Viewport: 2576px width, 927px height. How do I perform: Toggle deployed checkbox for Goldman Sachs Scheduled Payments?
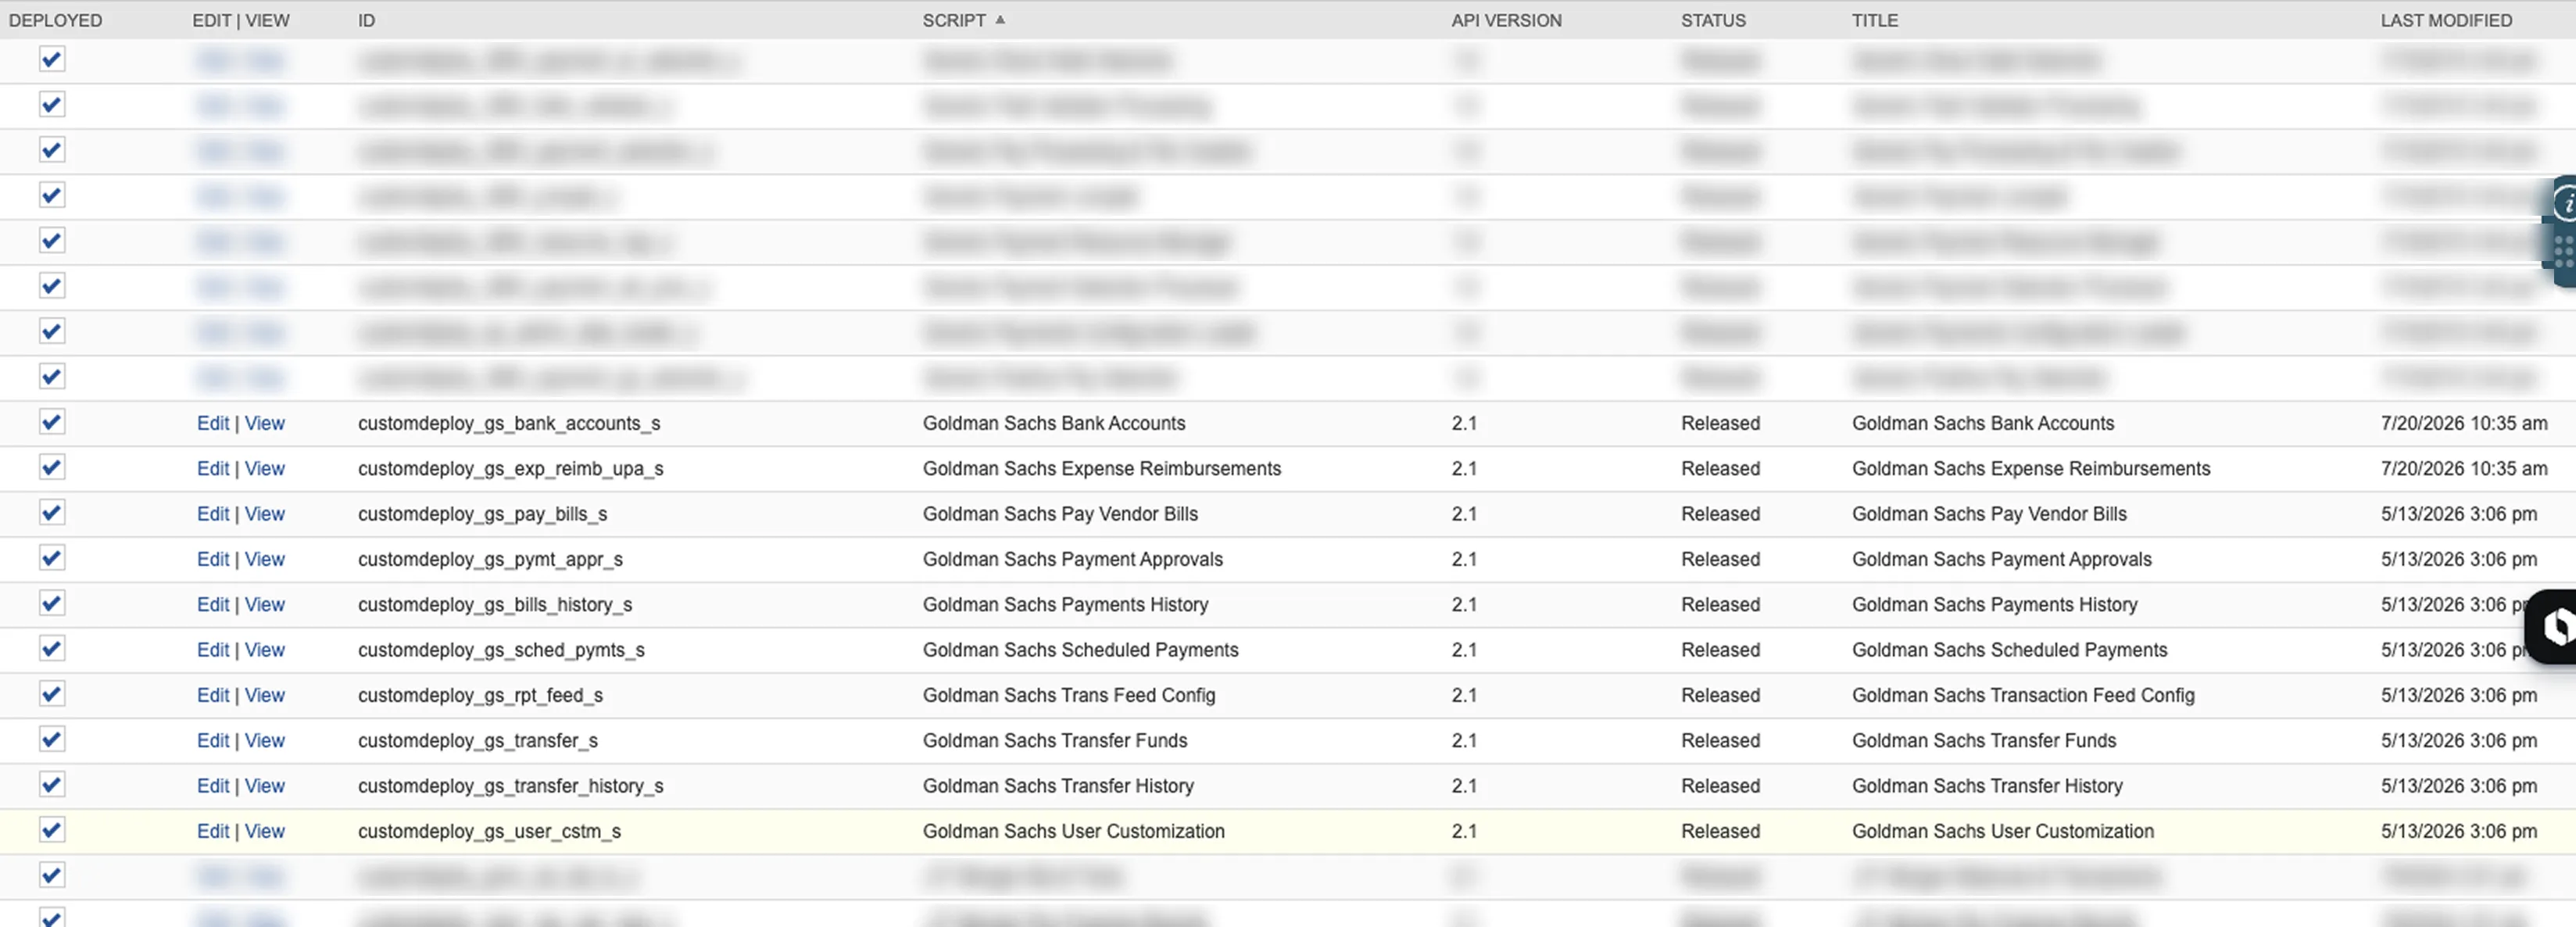click(x=52, y=649)
